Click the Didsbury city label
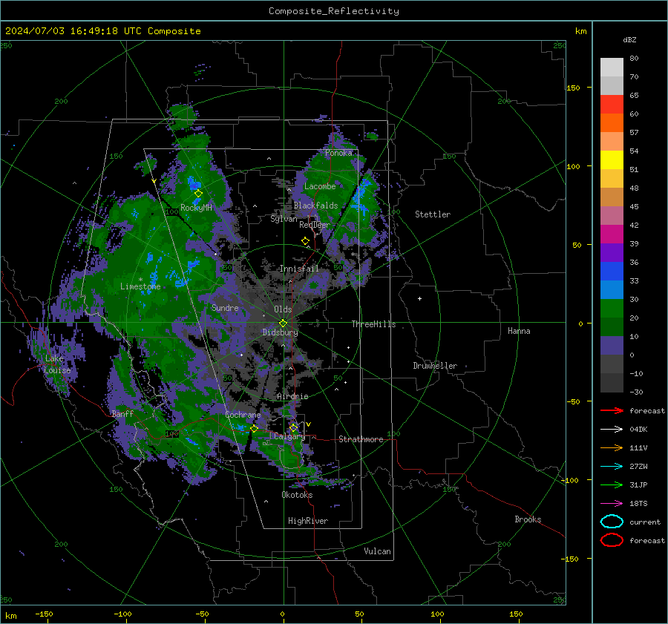The height and width of the screenshot is (624, 668). pos(280,332)
